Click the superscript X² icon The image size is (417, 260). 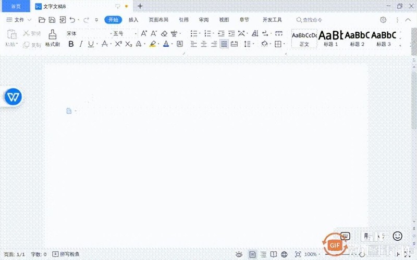point(118,44)
